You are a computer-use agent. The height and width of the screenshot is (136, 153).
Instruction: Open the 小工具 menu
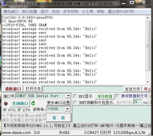click(87, 11)
